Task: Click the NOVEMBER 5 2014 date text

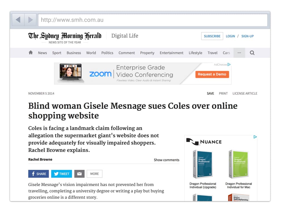Action: 41,93
